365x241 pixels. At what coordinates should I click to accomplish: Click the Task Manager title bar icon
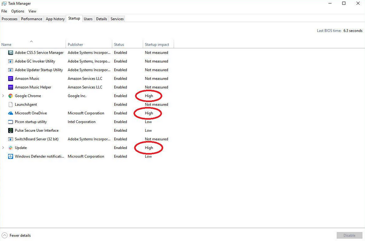[x=4, y=3]
